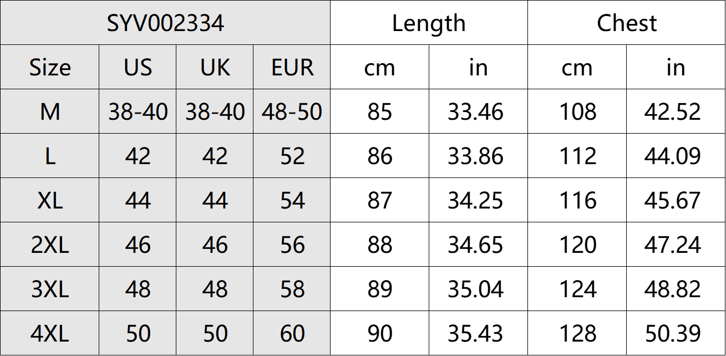The width and height of the screenshot is (726, 356).
Task: Click the EUR column header
Action: pyautogui.click(x=292, y=68)
